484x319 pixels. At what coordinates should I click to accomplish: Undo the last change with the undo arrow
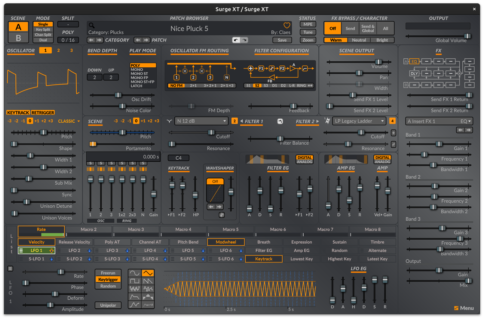click(x=236, y=40)
